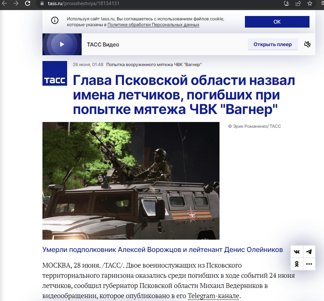Click the armored vehicle article photo
324x301 pixels.
[131, 181]
